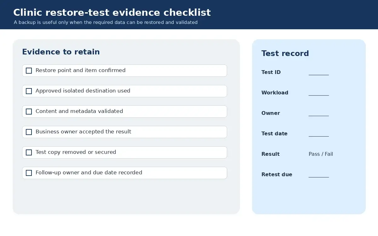Viewport: 378px width, 236px height.
Task: Click the Test record panel heading
Action: pyautogui.click(x=285, y=53)
